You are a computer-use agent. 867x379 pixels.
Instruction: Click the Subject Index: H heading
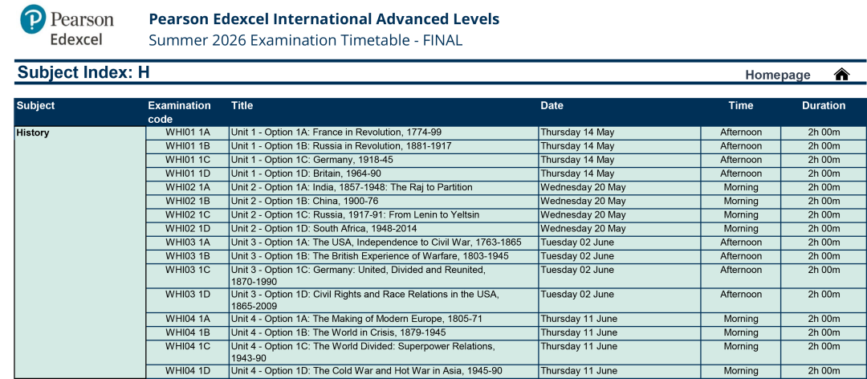pyautogui.click(x=83, y=73)
